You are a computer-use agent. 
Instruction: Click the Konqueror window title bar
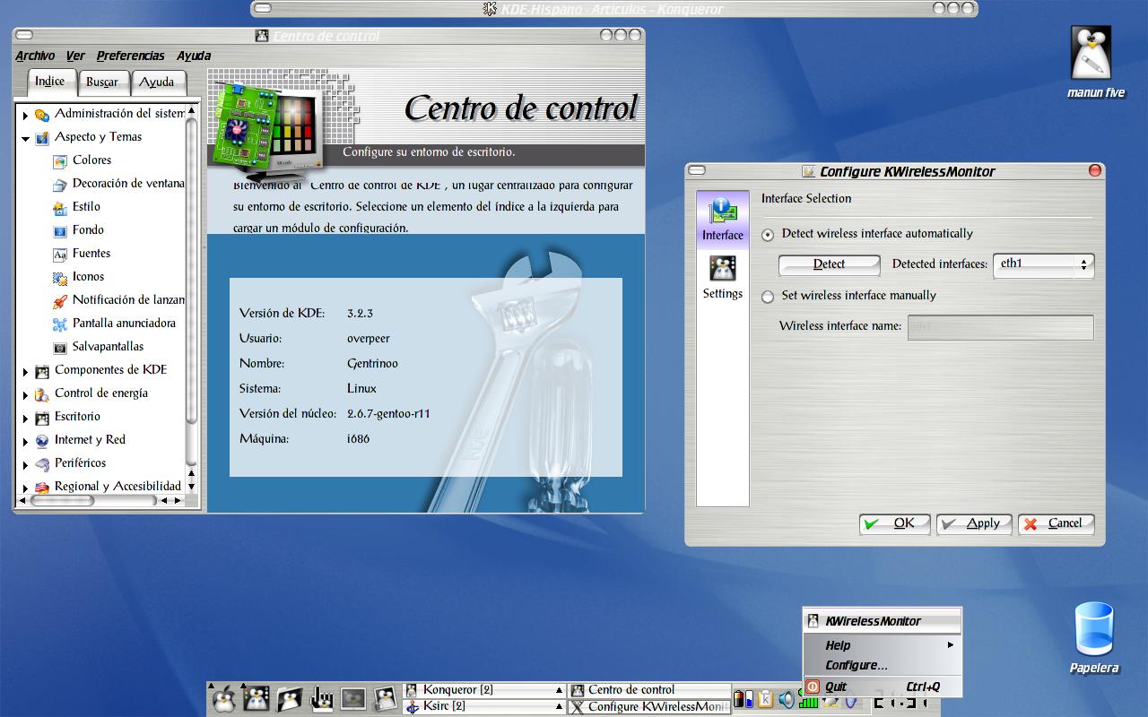pyautogui.click(x=614, y=9)
